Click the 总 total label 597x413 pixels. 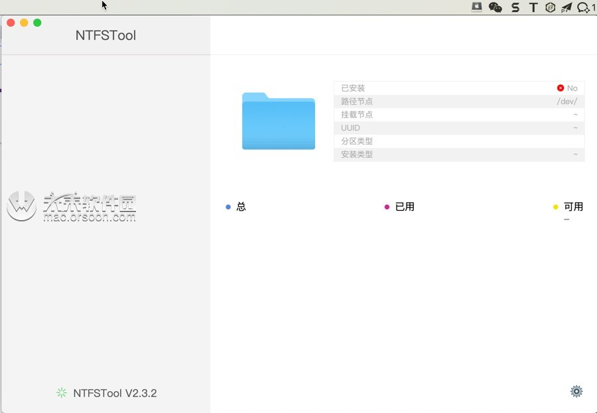pyautogui.click(x=241, y=207)
